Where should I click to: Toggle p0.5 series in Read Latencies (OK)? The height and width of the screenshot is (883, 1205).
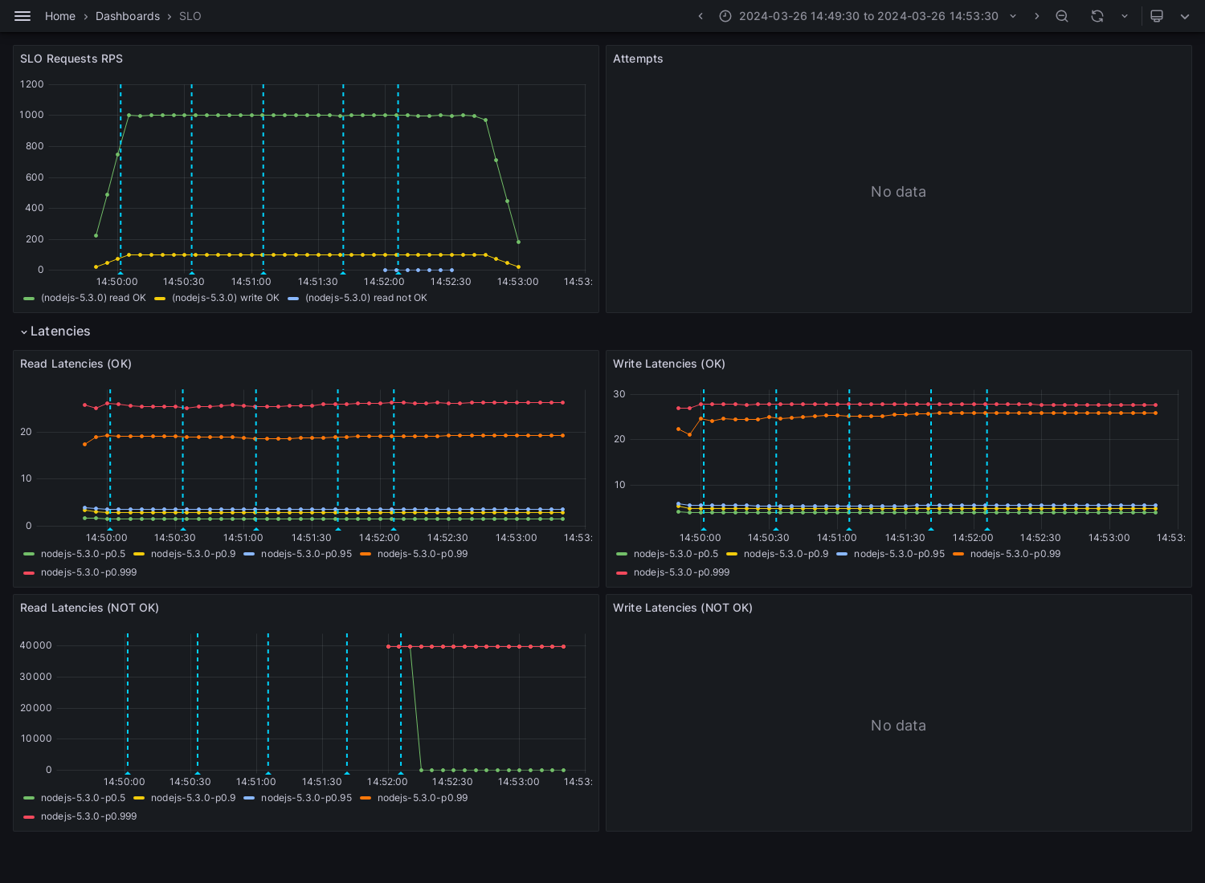(x=83, y=554)
